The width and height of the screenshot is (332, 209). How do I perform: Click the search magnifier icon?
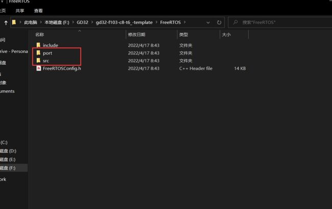coord(235,22)
